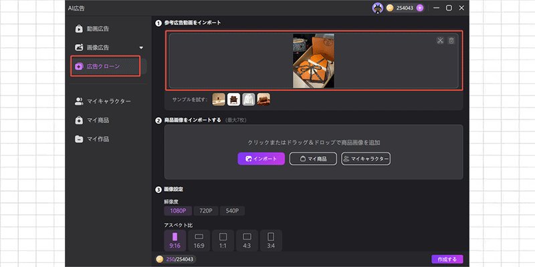
Task: Choose the 3:4 aspect ratio
Action: tap(271, 240)
